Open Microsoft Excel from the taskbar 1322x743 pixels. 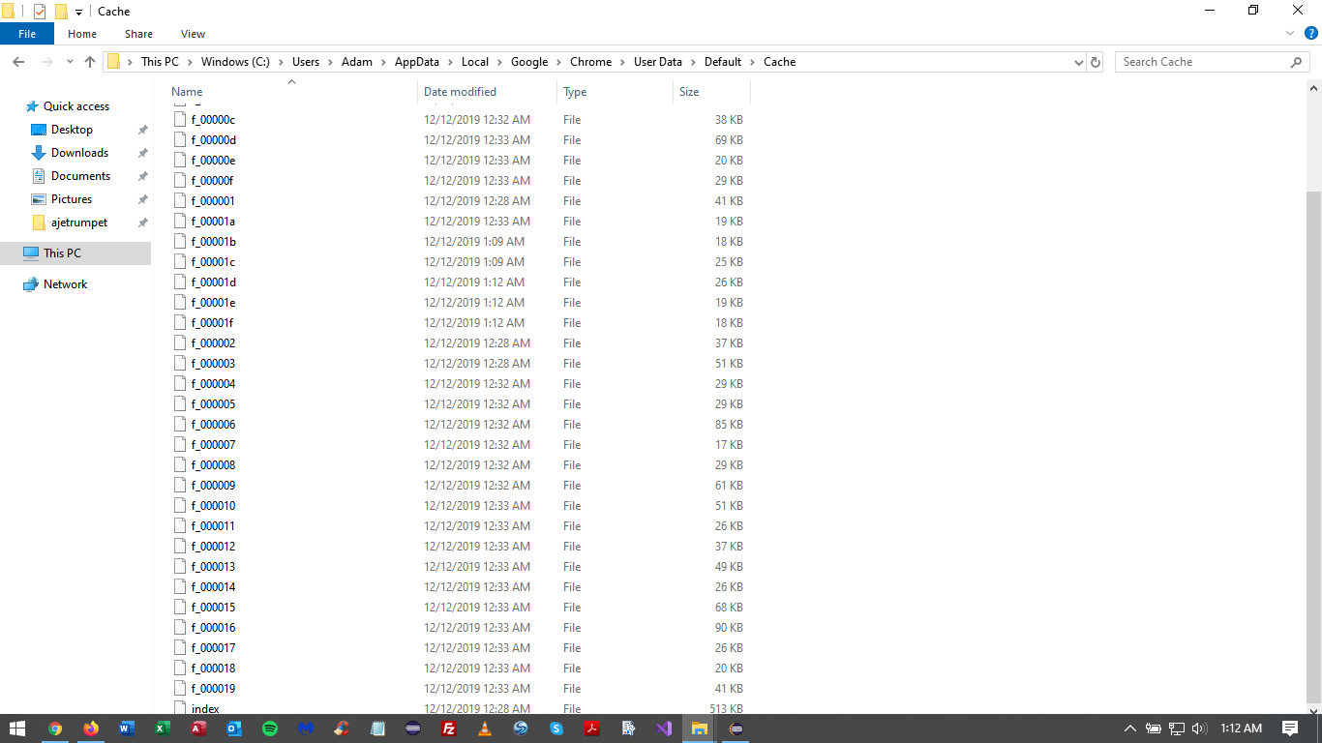163,728
